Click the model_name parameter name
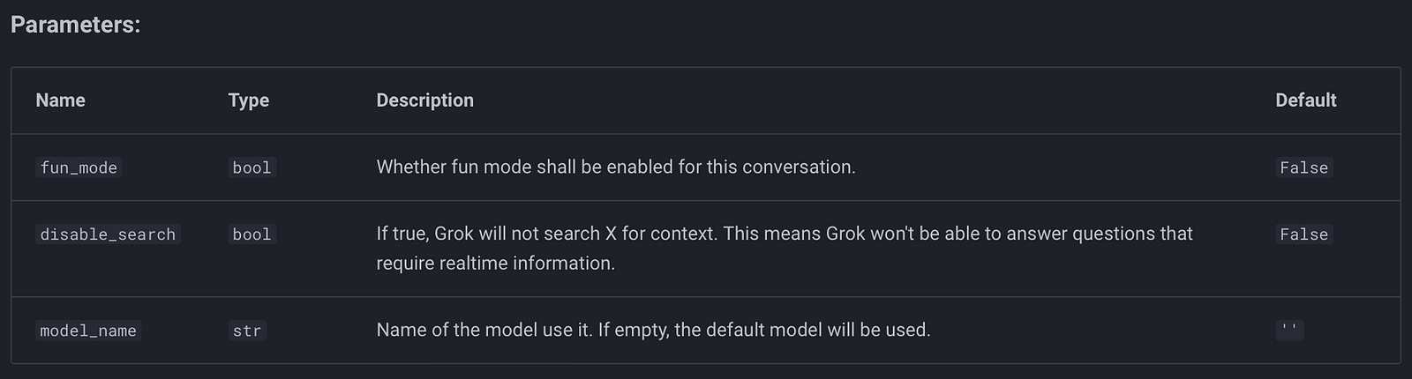 [88, 331]
